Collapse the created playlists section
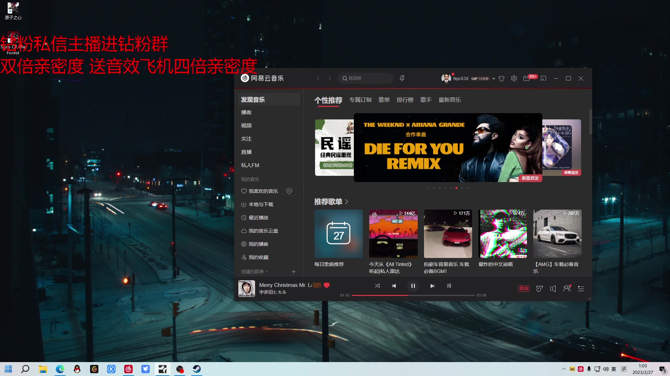The height and width of the screenshot is (376, 670). pyautogui.click(x=267, y=272)
